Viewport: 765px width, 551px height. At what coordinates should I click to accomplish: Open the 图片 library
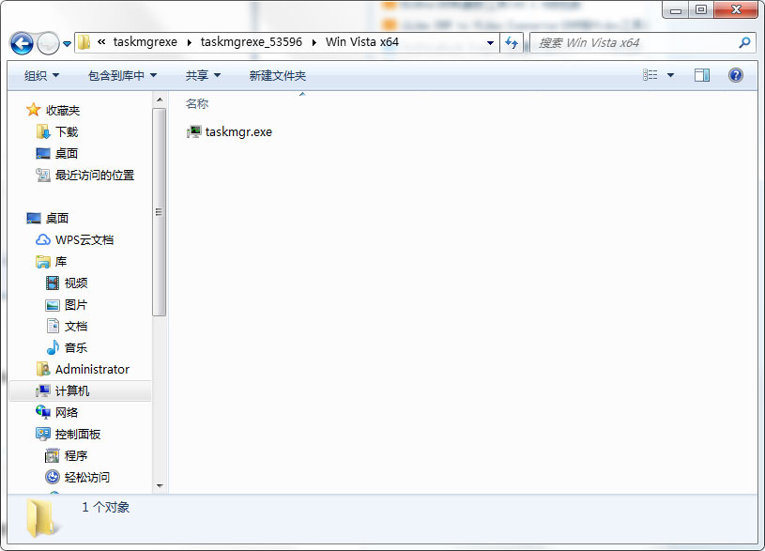coord(76,305)
